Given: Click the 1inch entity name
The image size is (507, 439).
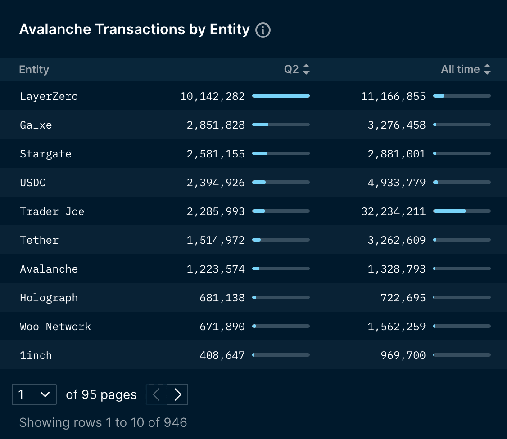Looking at the screenshot, I should point(36,355).
